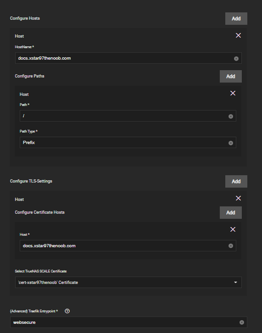
Task: Clear the Traefik Entrypoint field
Action: (x=242, y=322)
